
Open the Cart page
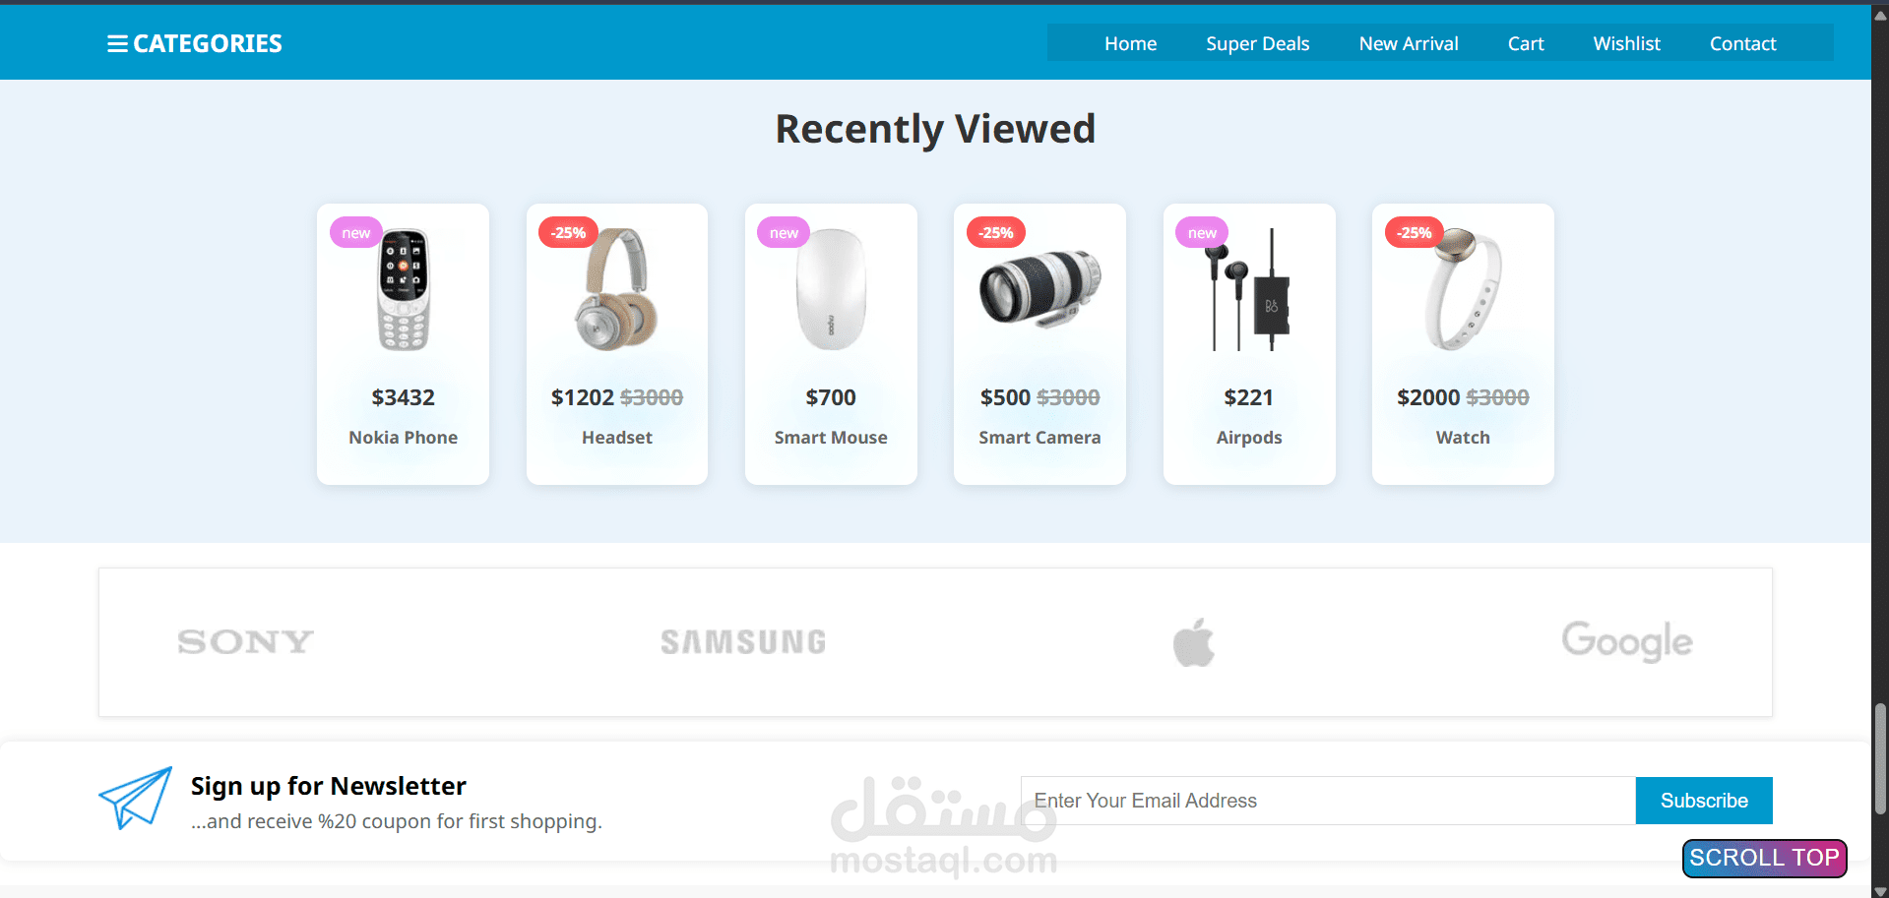1525,43
